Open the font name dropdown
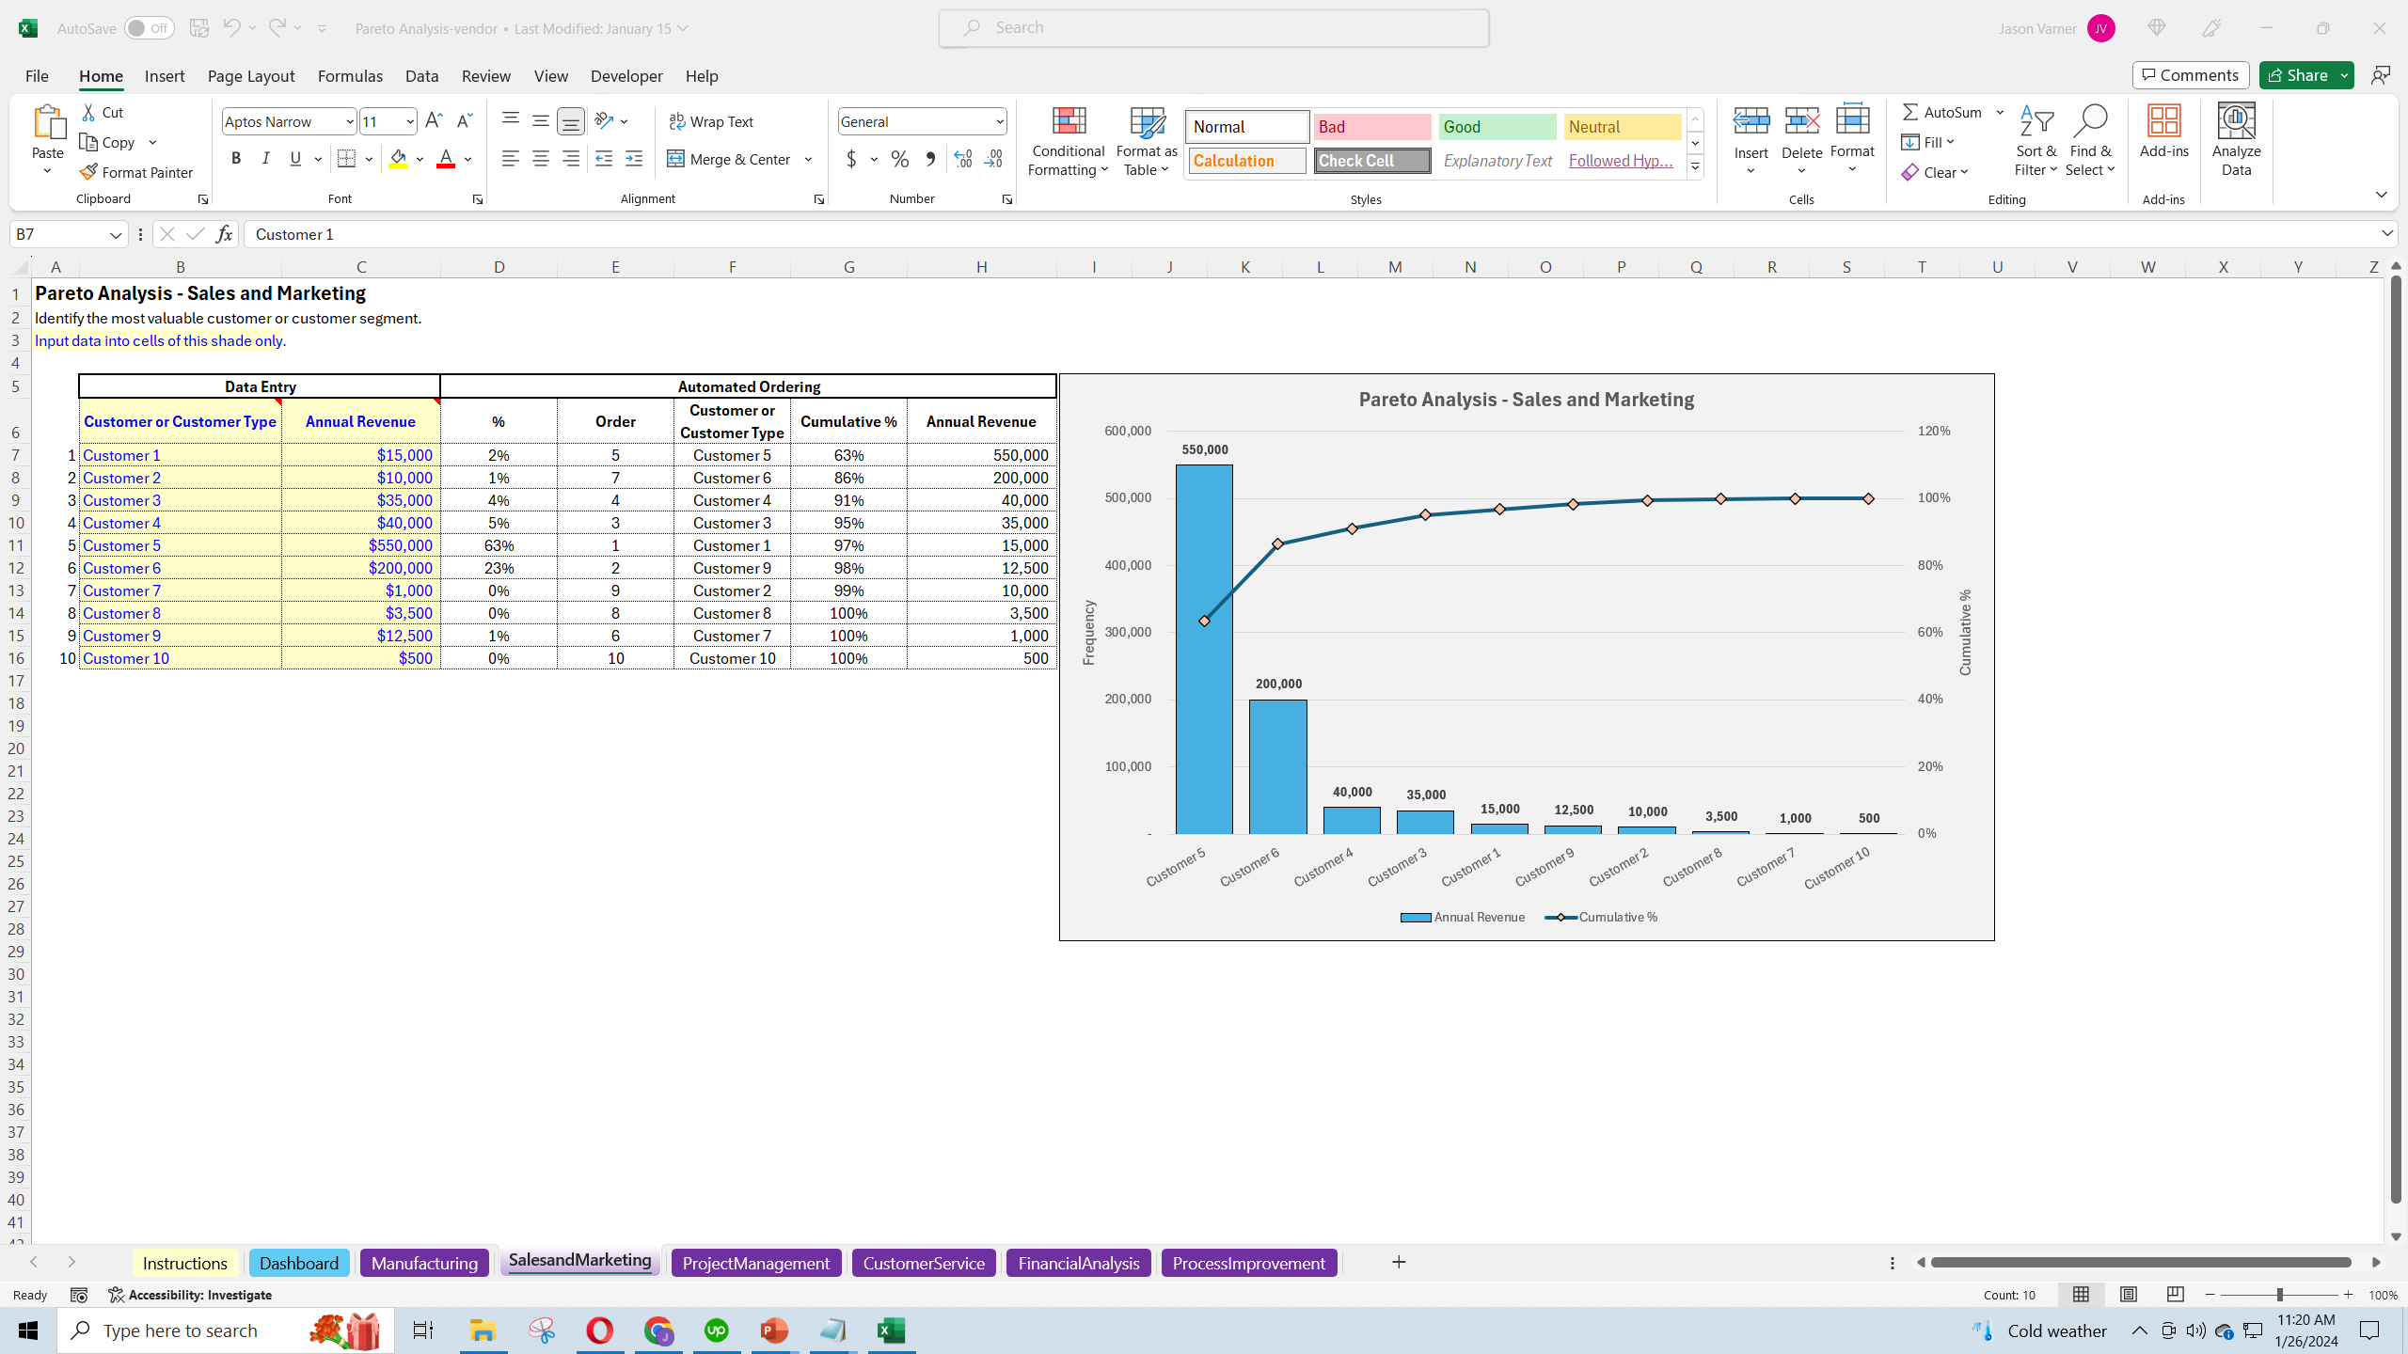Image resolution: width=2408 pixels, height=1354 pixels. pos(350,121)
